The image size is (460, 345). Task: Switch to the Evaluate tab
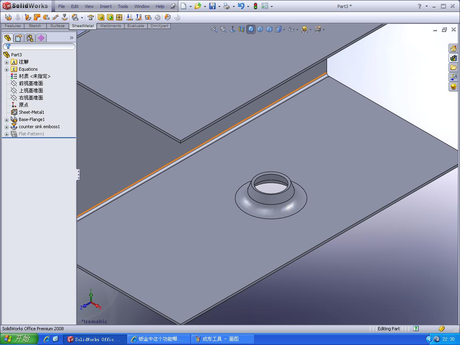[x=135, y=26]
